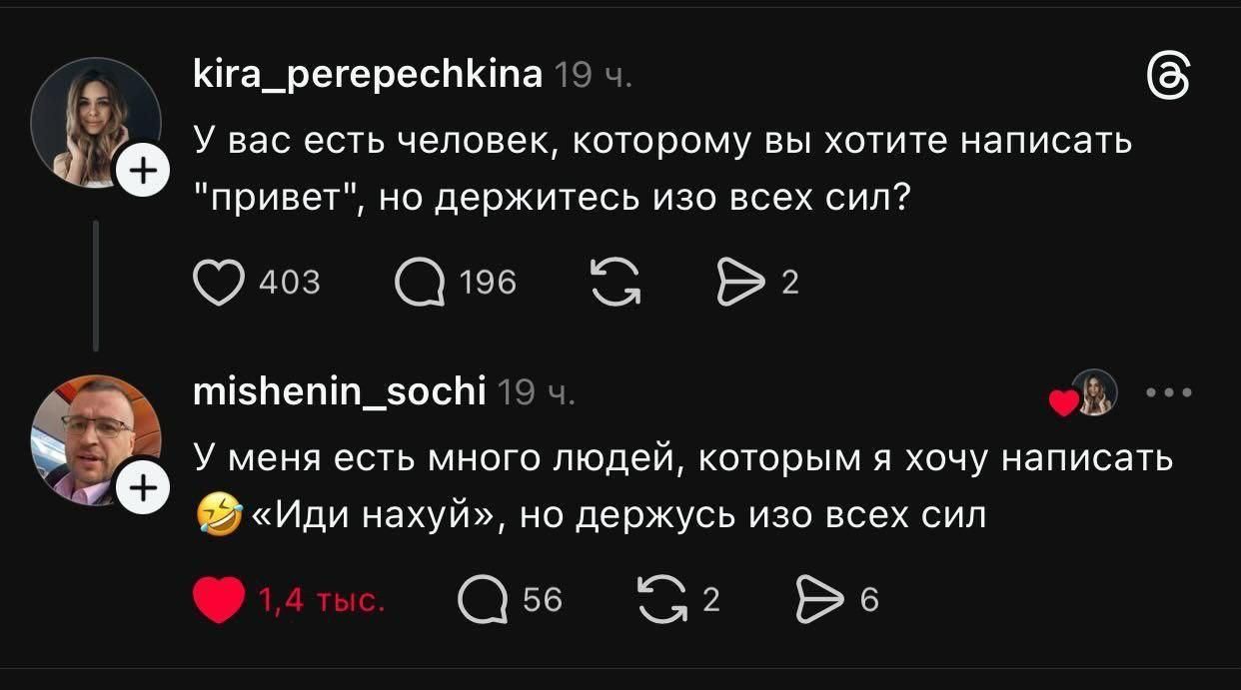Click the small liker avatar beside the red heart
Screen dimensions: 1241x690
[x=1093, y=393]
